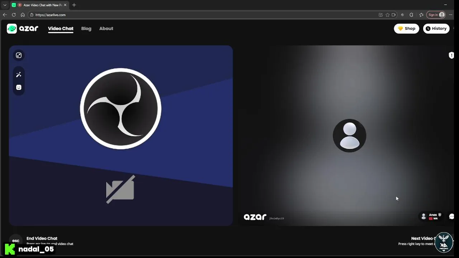Click the Azar logo in header
459x258 pixels.
tap(23, 29)
